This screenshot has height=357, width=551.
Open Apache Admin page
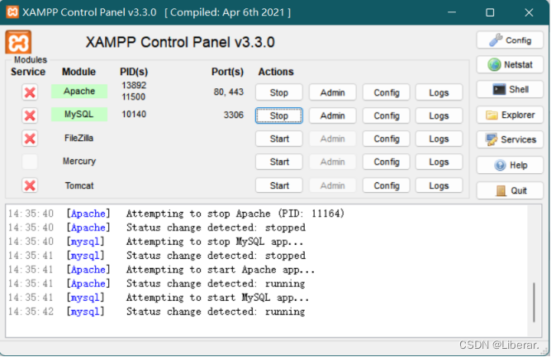point(332,92)
